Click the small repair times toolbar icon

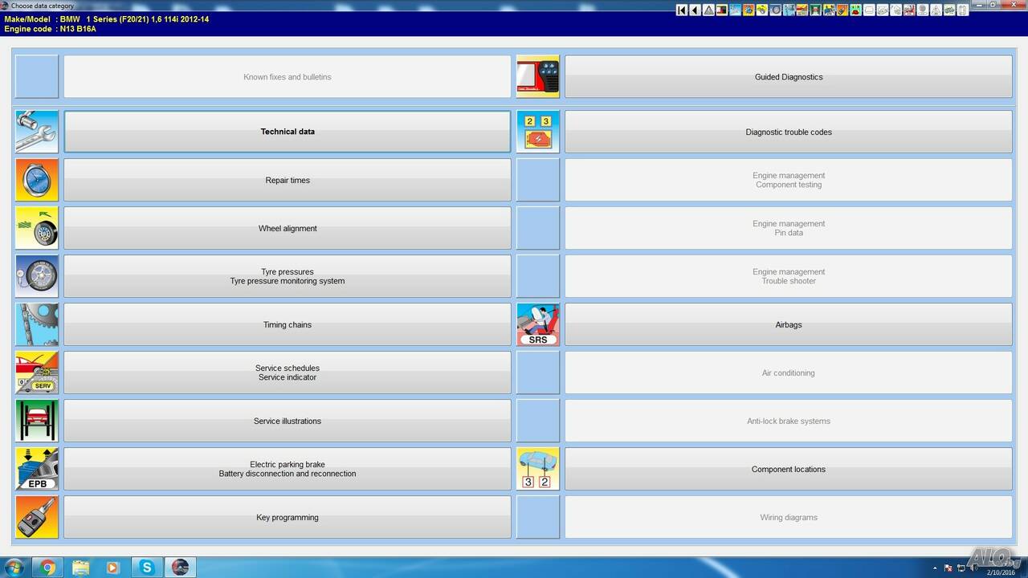pyautogui.click(x=749, y=10)
